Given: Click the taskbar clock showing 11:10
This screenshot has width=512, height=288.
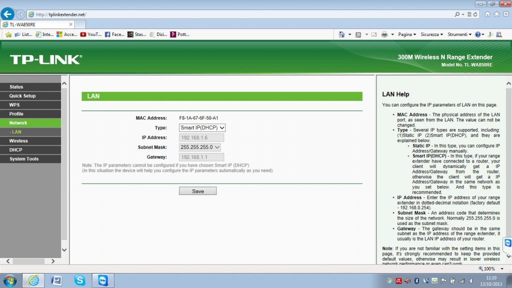Looking at the screenshot, I should (491, 281).
